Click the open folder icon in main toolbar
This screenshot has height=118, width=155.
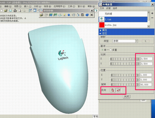coord(6,11)
